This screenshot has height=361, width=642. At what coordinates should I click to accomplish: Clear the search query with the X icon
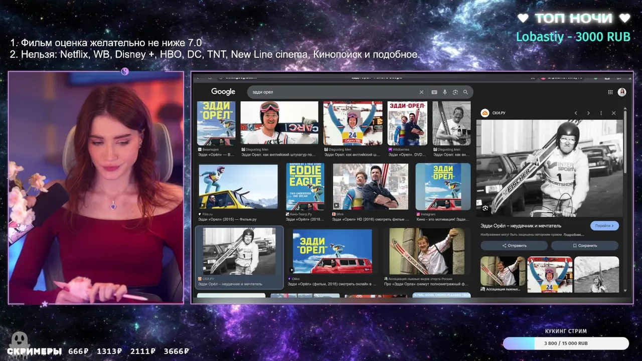coord(421,92)
